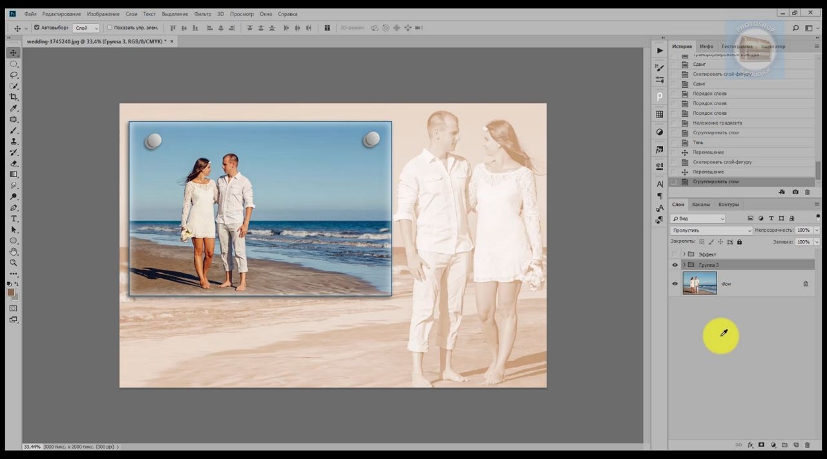Open the Непрозрачность opacity dropdown arrow
The height and width of the screenshot is (459, 827).
click(x=817, y=230)
